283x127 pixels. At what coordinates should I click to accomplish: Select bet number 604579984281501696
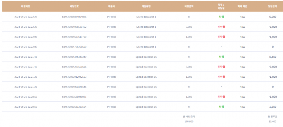click(74, 67)
